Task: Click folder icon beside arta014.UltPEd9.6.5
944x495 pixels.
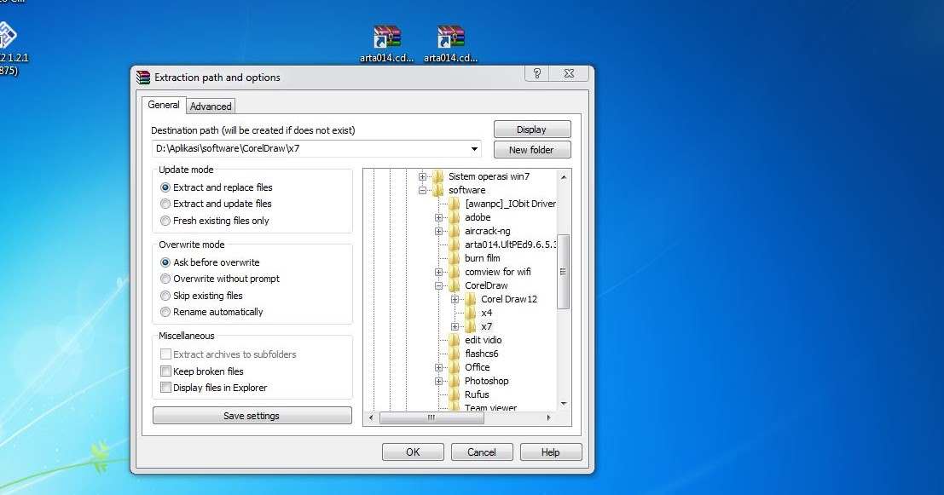Action: [454, 245]
